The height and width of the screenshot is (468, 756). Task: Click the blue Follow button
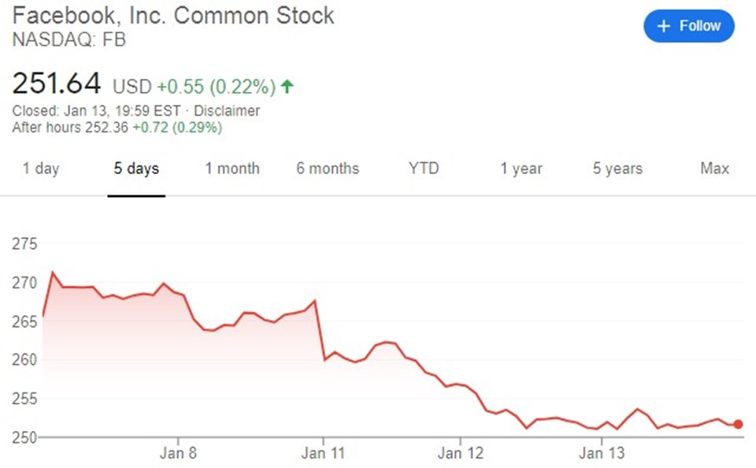[689, 27]
